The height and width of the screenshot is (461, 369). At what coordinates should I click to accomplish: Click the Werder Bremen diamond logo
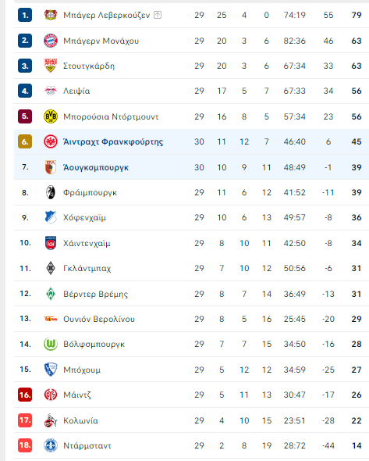51,294
